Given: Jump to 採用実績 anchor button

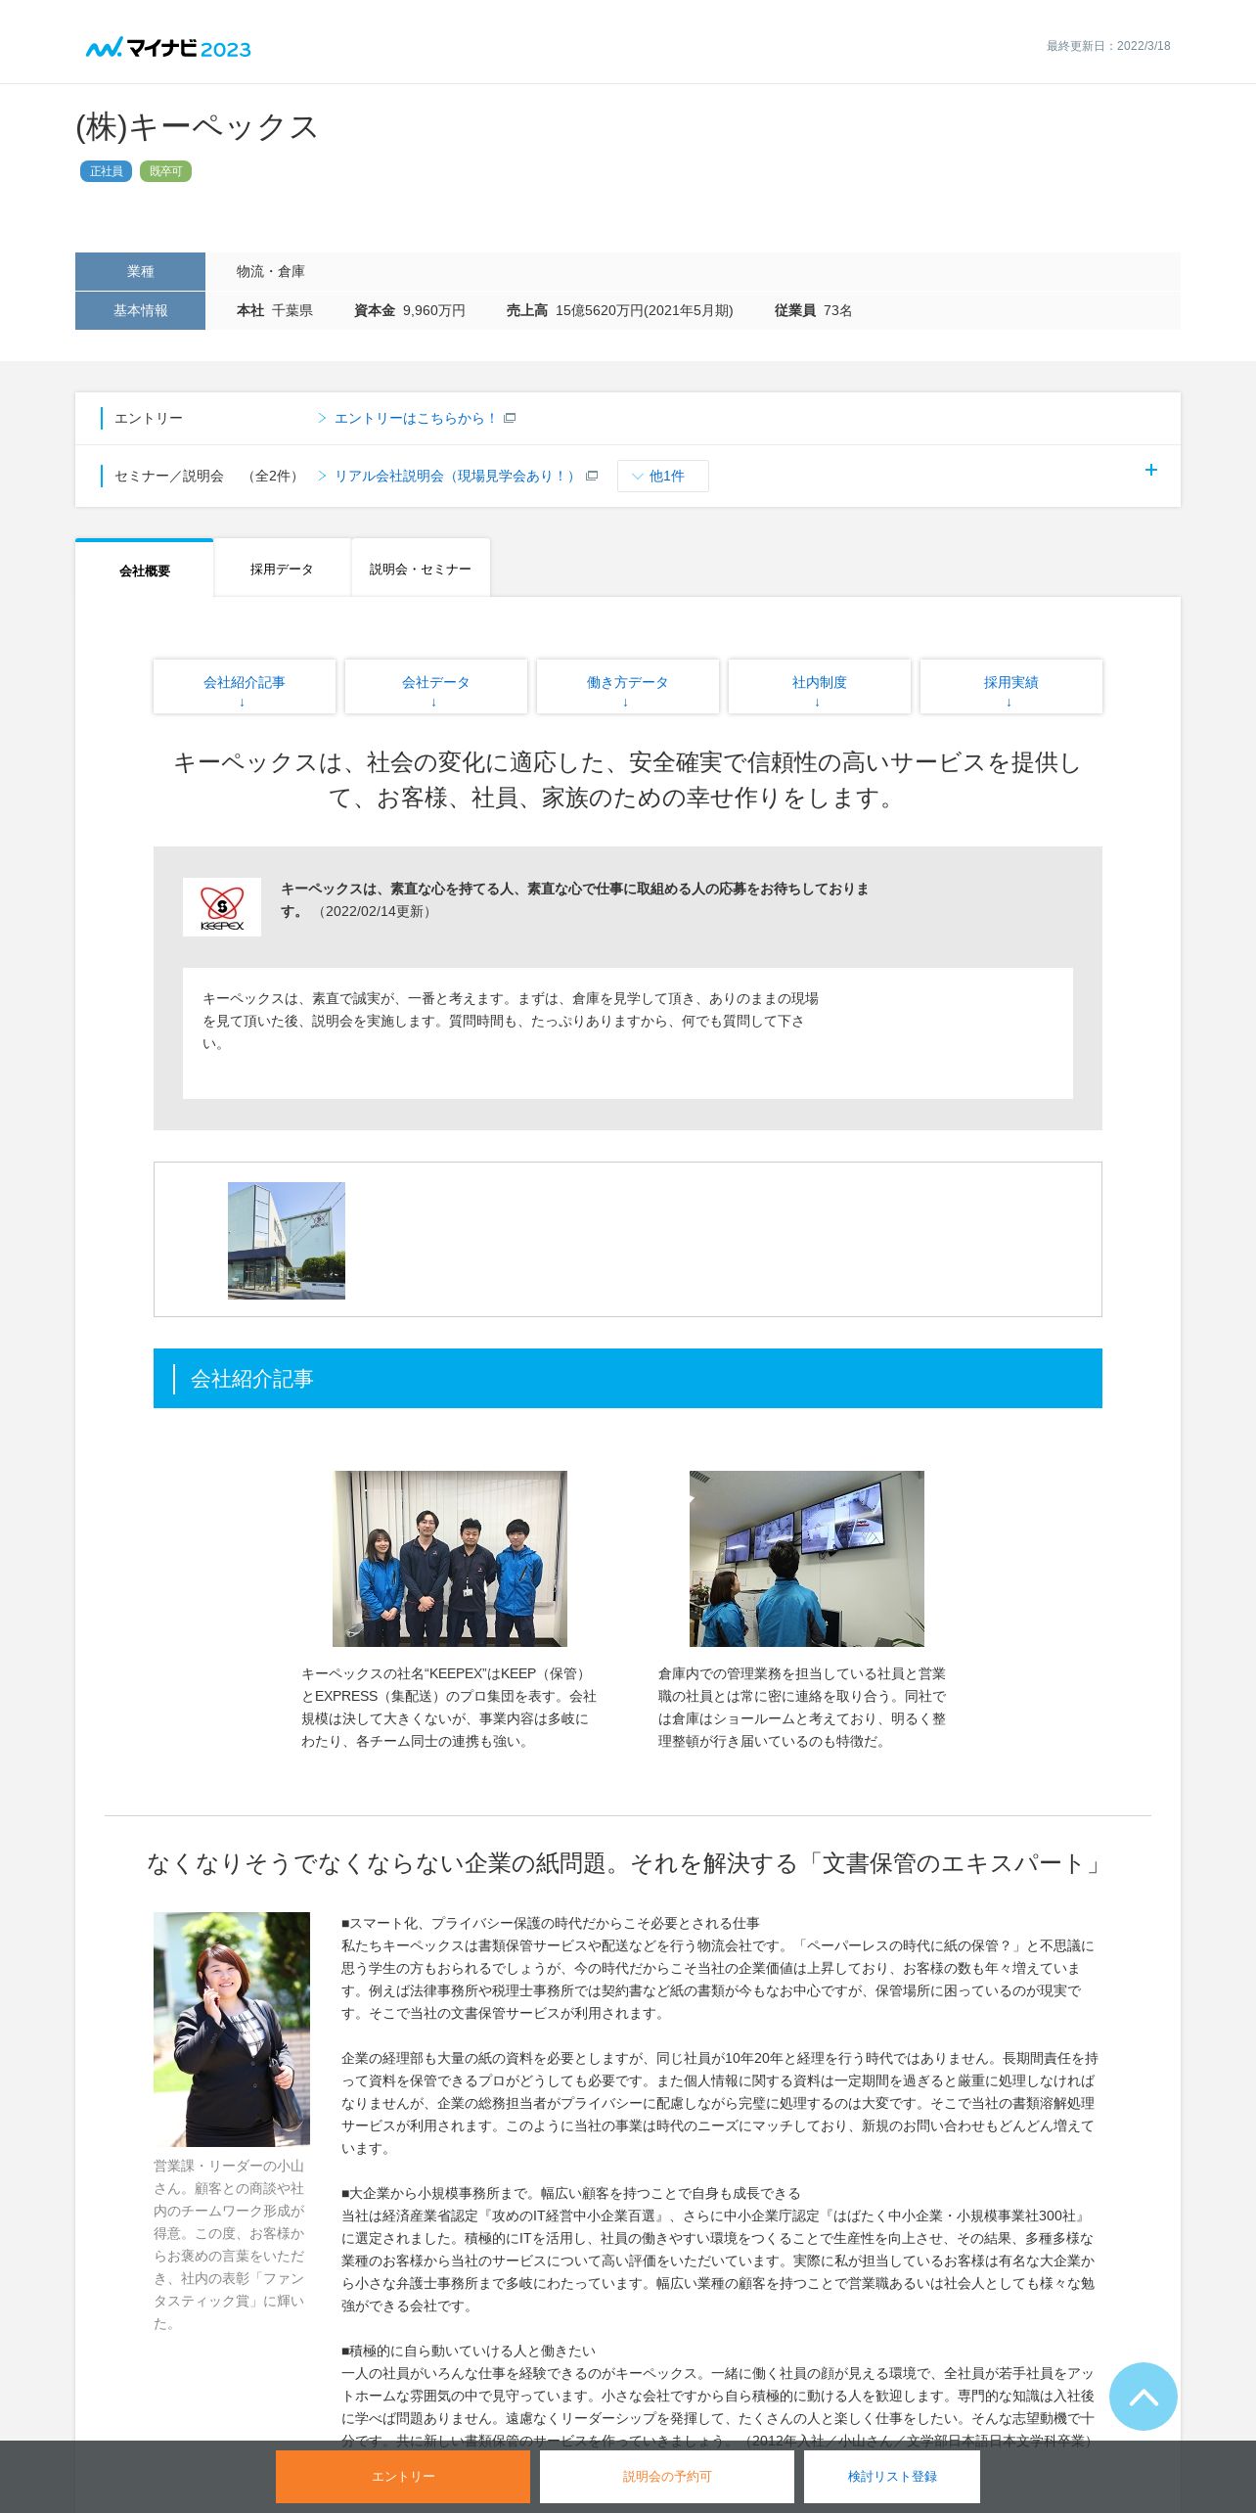Looking at the screenshot, I should pos(1011,687).
